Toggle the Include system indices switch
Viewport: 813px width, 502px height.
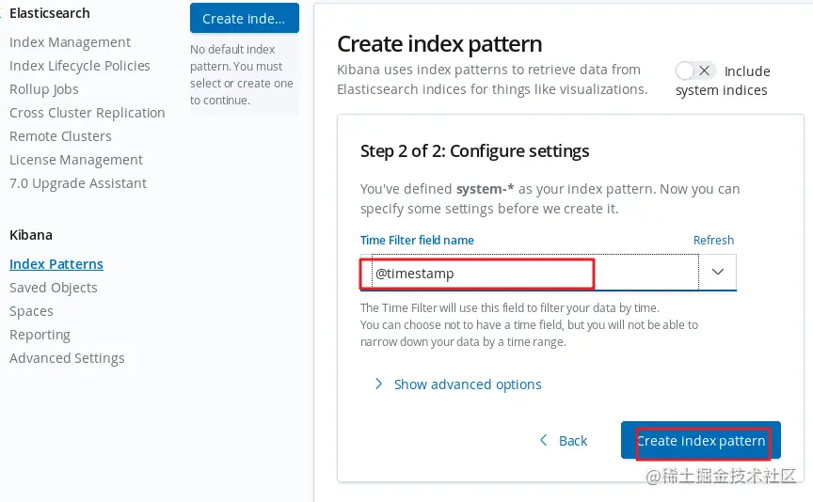coord(695,71)
